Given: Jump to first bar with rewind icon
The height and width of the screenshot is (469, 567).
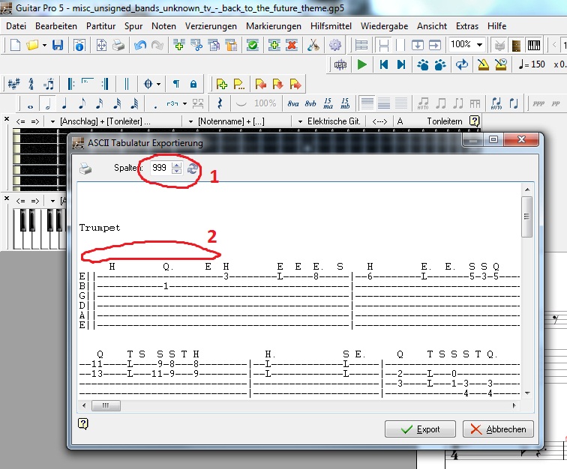Looking at the screenshot, I should (x=384, y=64).
